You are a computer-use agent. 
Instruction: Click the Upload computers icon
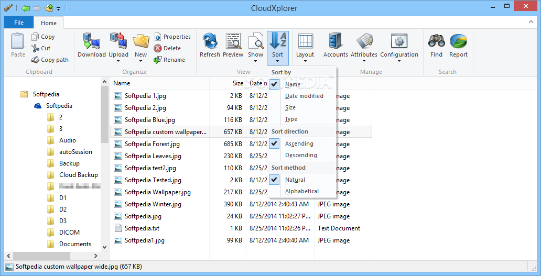[118, 41]
